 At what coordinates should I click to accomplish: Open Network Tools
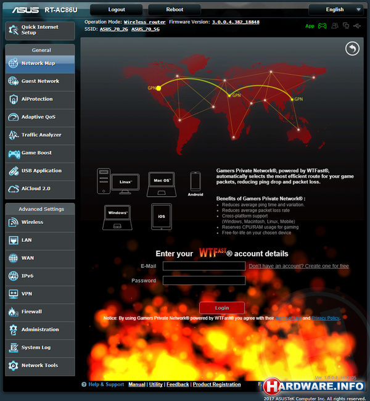pos(40,366)
